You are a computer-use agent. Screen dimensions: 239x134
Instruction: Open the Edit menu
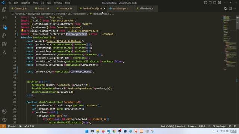pyautogui.click(x=16, y=3)
